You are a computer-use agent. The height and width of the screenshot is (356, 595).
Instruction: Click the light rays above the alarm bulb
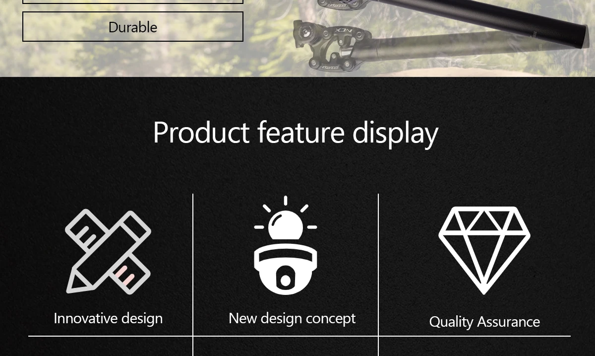click(x=286, y=211)
